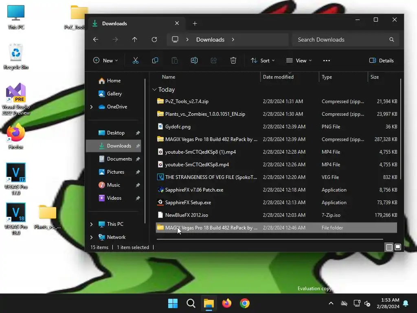Select This PC desktop icon
This screenshot has height=313, width=417.
[16, 17]
